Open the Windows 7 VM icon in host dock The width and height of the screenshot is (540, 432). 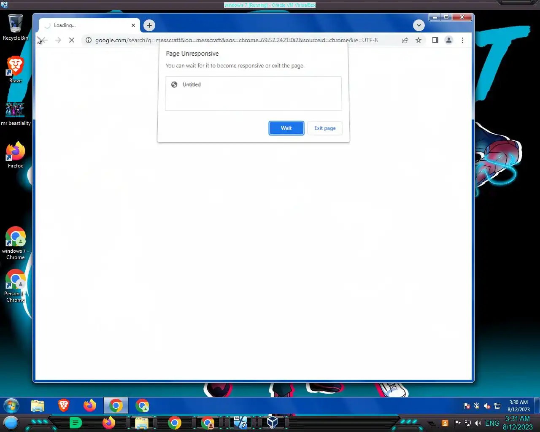(x=240, y=423)
